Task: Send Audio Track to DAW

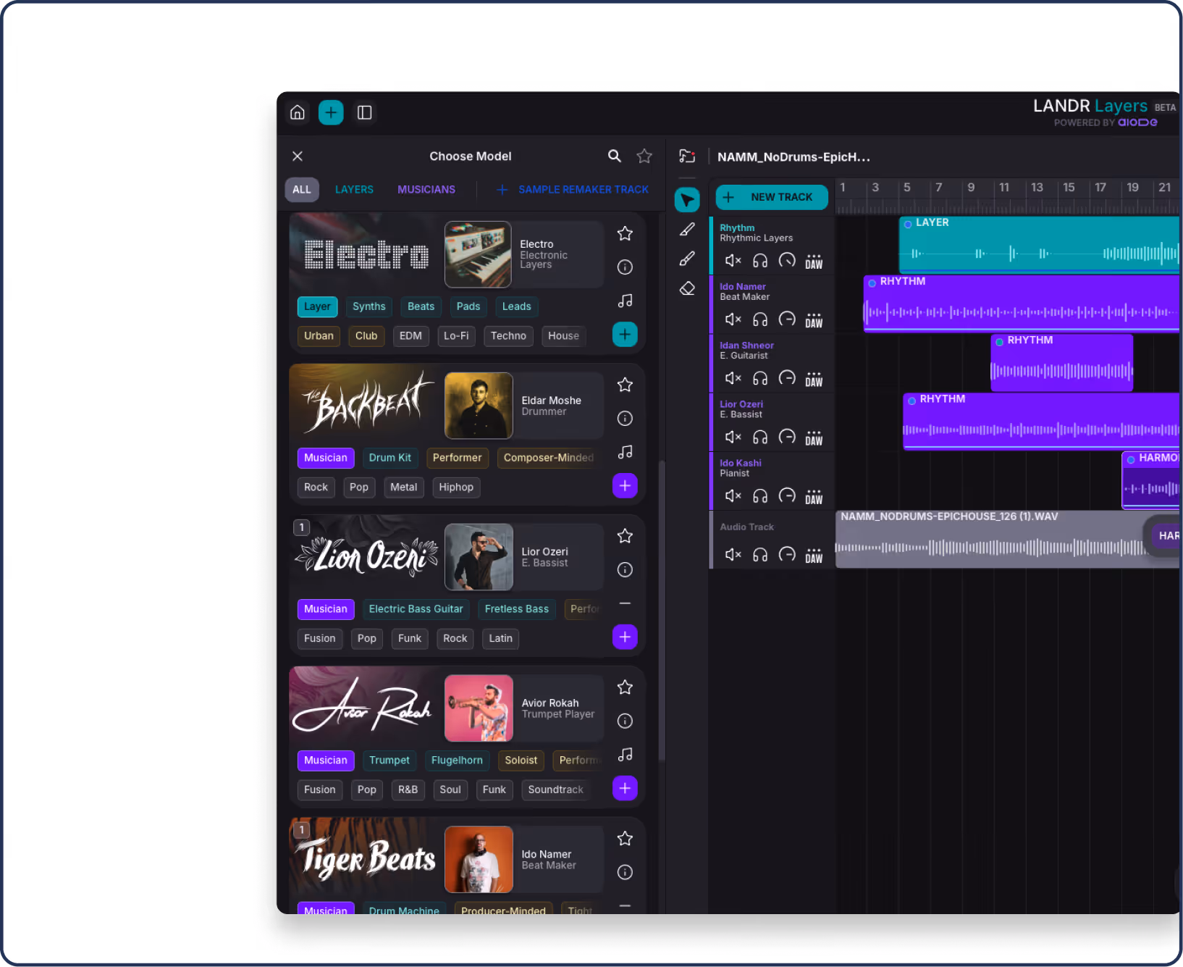Action: (x=814, y=556)
